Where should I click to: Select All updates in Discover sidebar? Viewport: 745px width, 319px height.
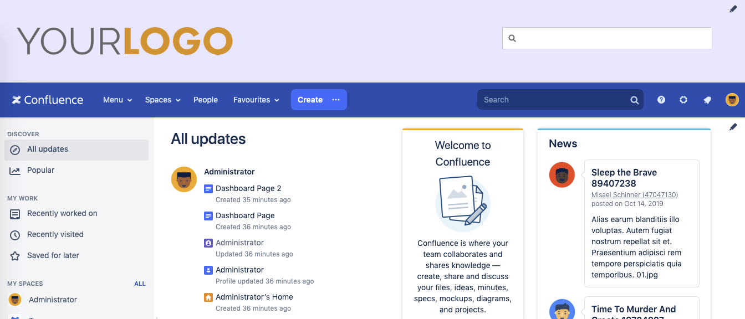tap(76, 150)
